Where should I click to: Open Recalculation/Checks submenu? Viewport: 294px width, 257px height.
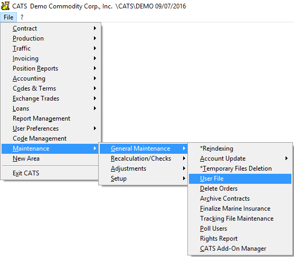coord(144,159)
